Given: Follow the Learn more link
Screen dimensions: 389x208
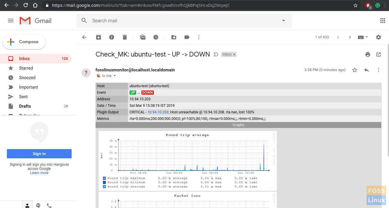Looking at the screenshot, I should (39, 173).
